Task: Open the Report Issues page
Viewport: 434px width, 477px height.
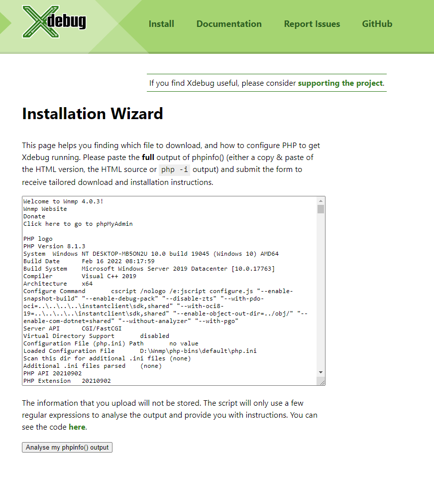Action: pos(312,24)
